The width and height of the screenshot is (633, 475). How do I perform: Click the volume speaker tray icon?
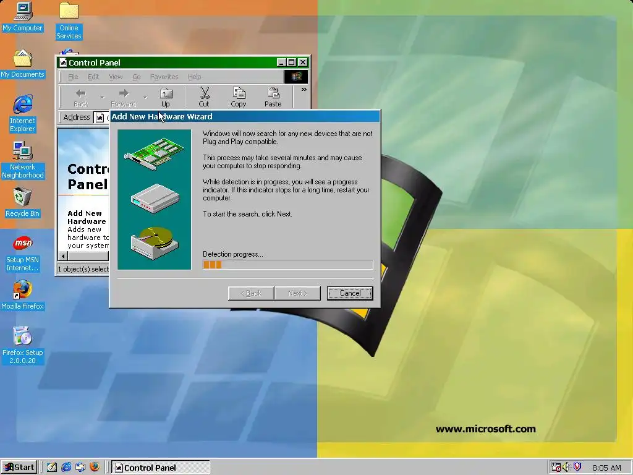click(x=566, y=468)
